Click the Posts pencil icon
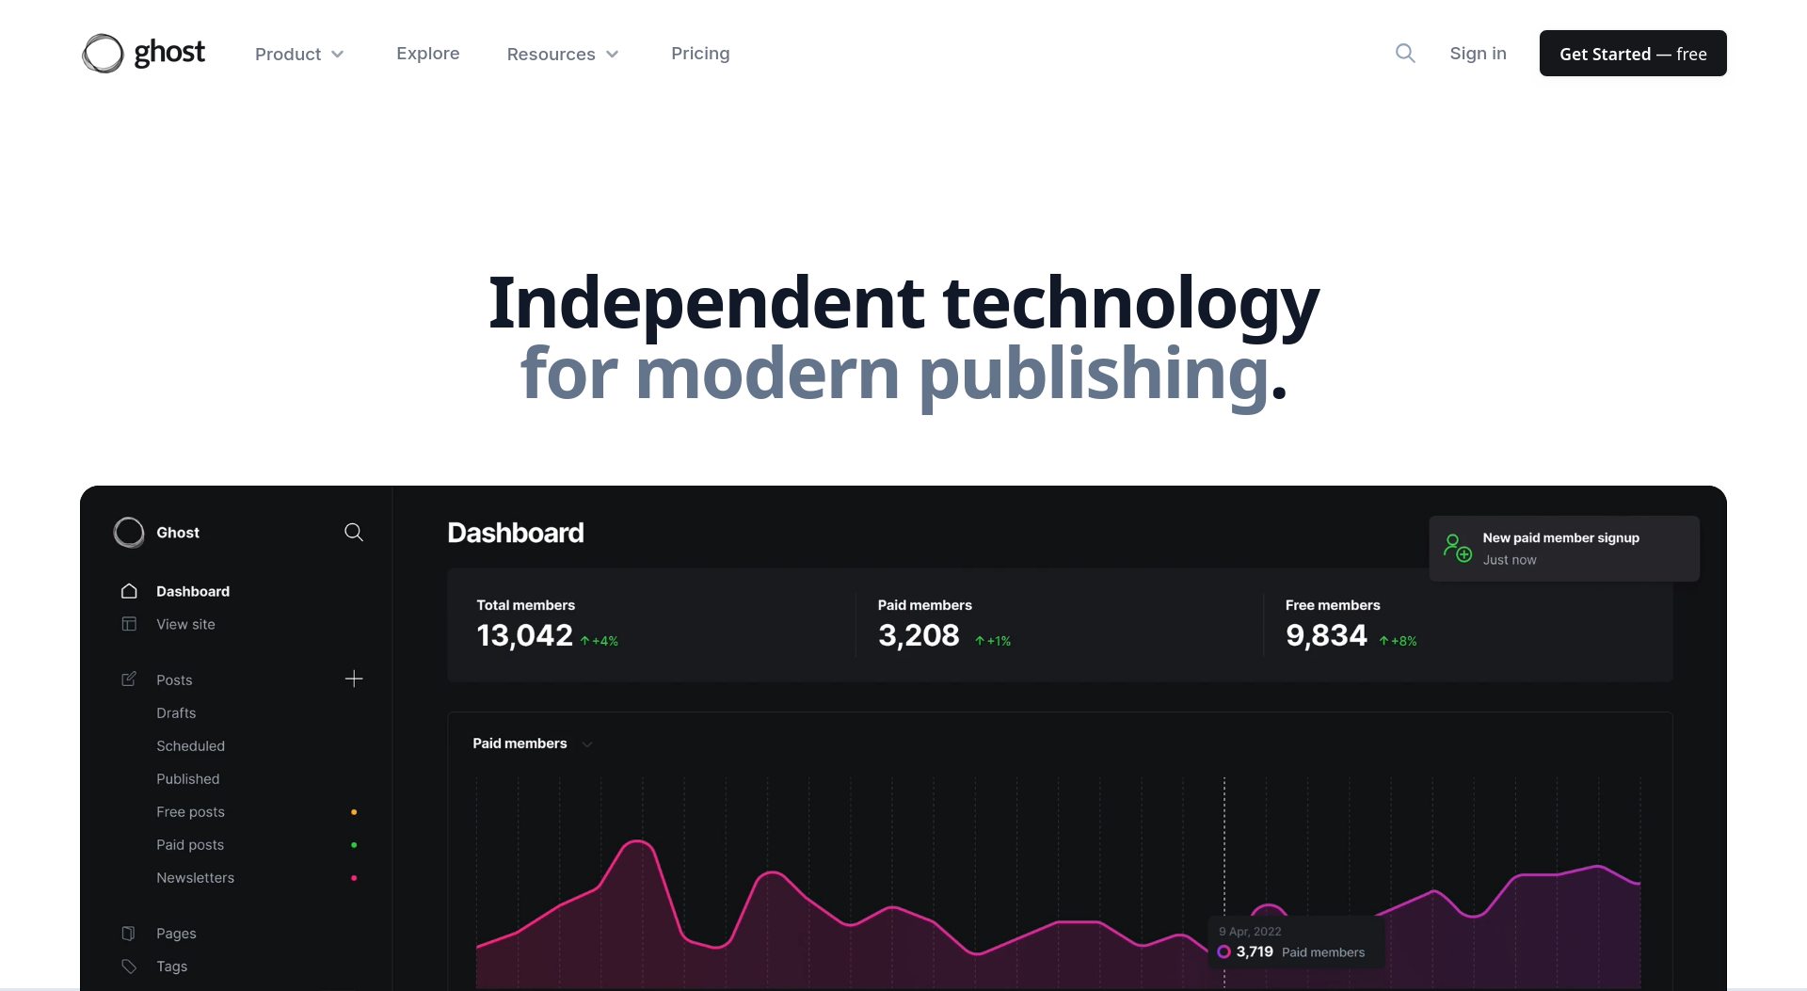Image resolution: width=1807 pixels, height=991 pixels. (129, 679)
